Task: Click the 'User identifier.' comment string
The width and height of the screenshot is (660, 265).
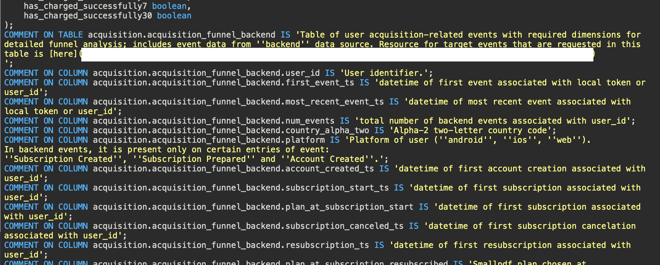Action: coord(384,73)
